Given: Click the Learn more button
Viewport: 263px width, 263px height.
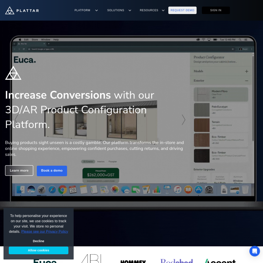Looking at the screenshot, I should point(19,170).
